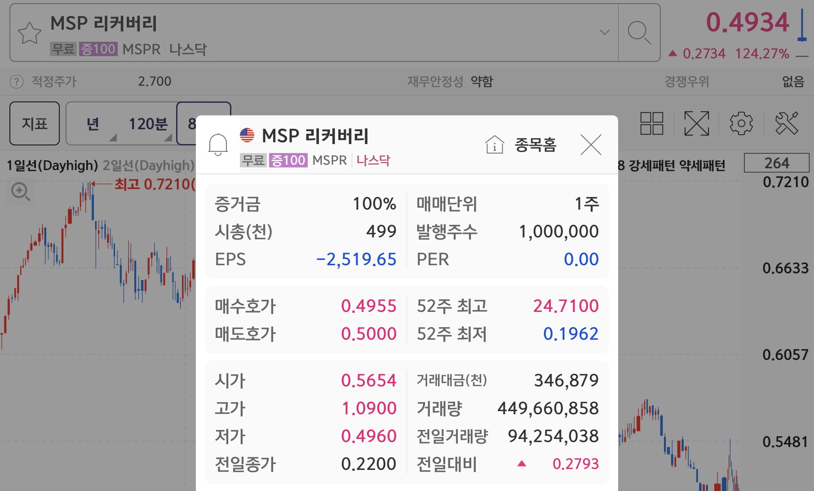814x491 pixels.
Task: Click the 52주 최저 value 0.1962
Action: point(571,334)
